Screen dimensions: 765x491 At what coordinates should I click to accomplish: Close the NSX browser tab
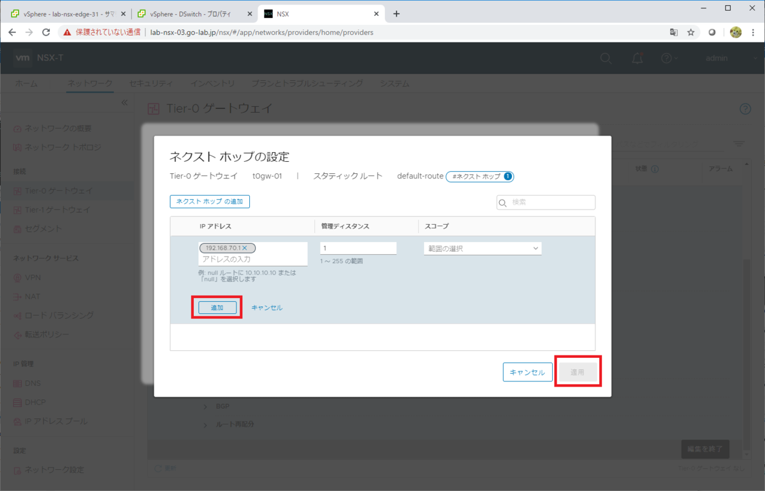click(x=377, y=13)
